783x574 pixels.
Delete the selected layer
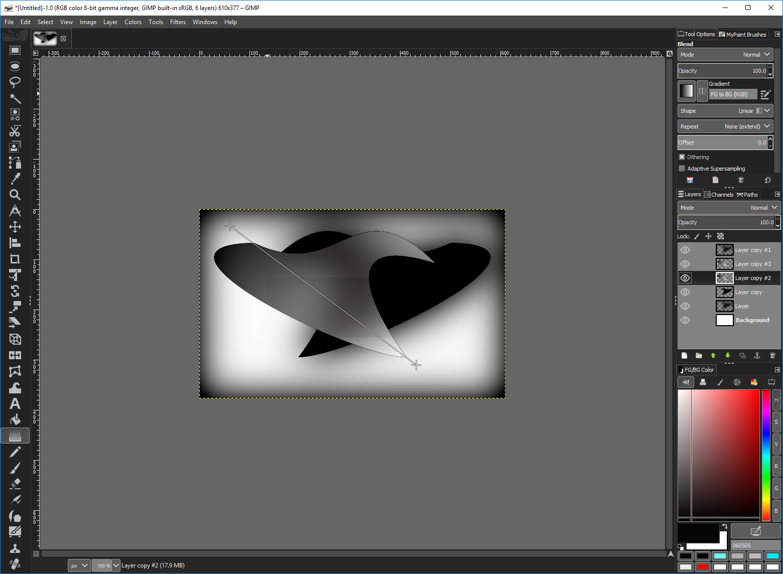tap(772, 356)
